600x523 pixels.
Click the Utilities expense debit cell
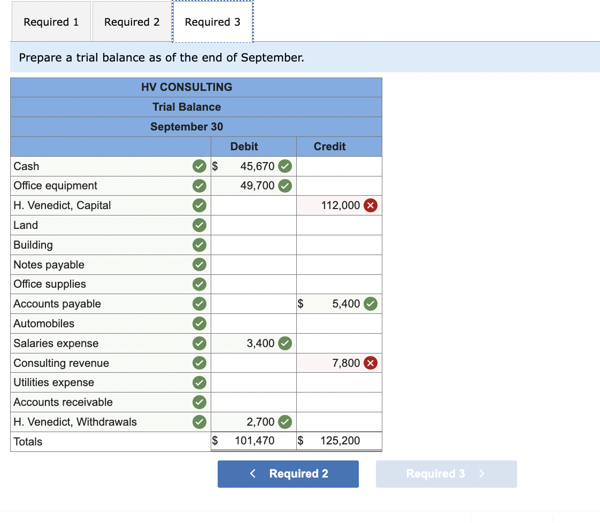pyautogui.click(x=253, y=382)
